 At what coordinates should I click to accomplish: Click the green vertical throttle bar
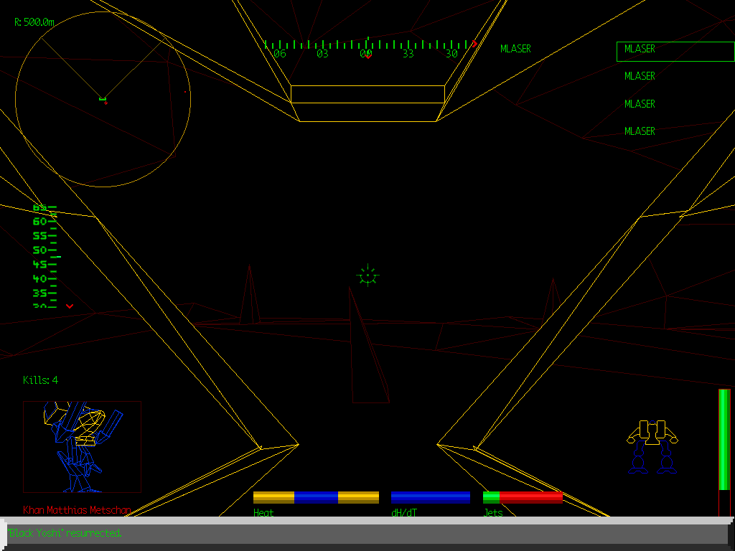pyautogui.click(x=722, y=438)
